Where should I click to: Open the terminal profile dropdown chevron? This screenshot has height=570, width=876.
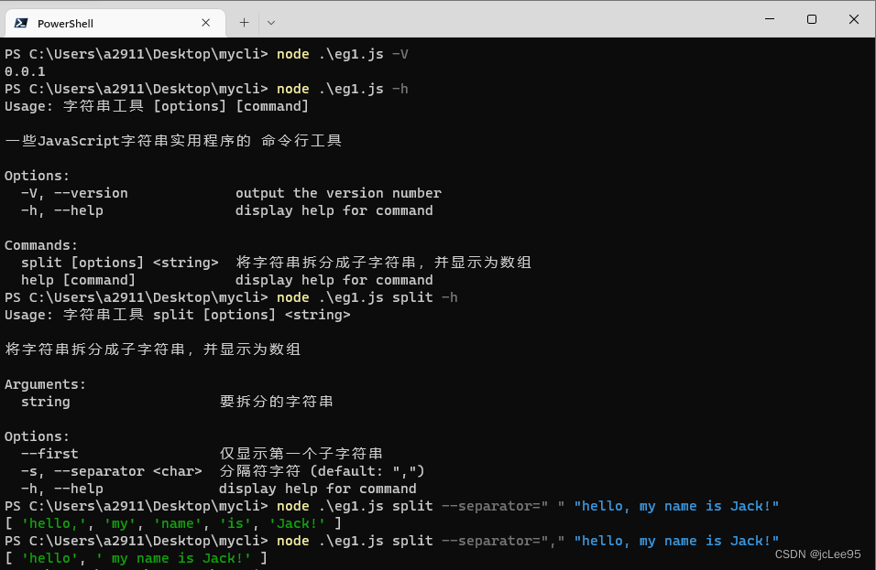click(271, 22)
